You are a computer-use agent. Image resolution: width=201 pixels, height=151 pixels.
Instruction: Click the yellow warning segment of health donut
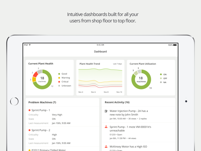coord(34,80)
